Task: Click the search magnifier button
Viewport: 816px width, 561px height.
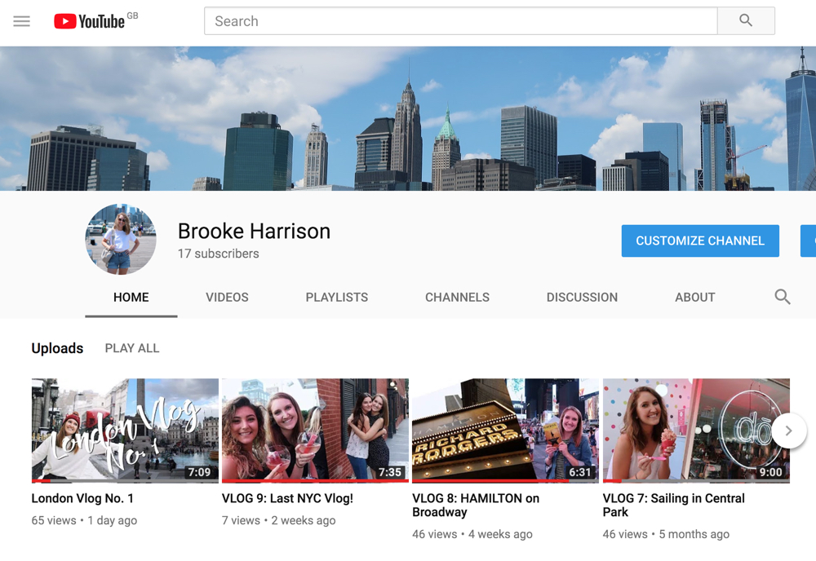Action: point(746,21)
